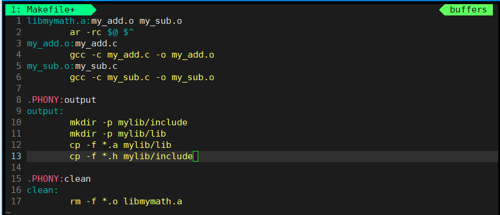
Task: Click the '$@' automatic variable on line 2
Action: [x=112, y=33]
